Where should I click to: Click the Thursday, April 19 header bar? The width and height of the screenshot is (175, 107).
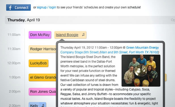coord(90,20)
